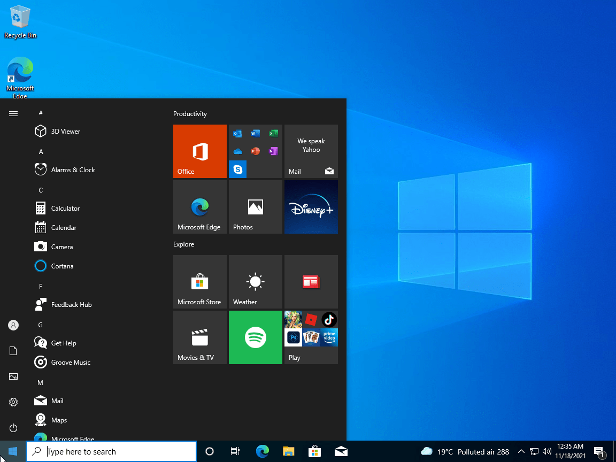Open the Microsoft Store tile
This screenshot has width=616, height=462.
[199, 282]
